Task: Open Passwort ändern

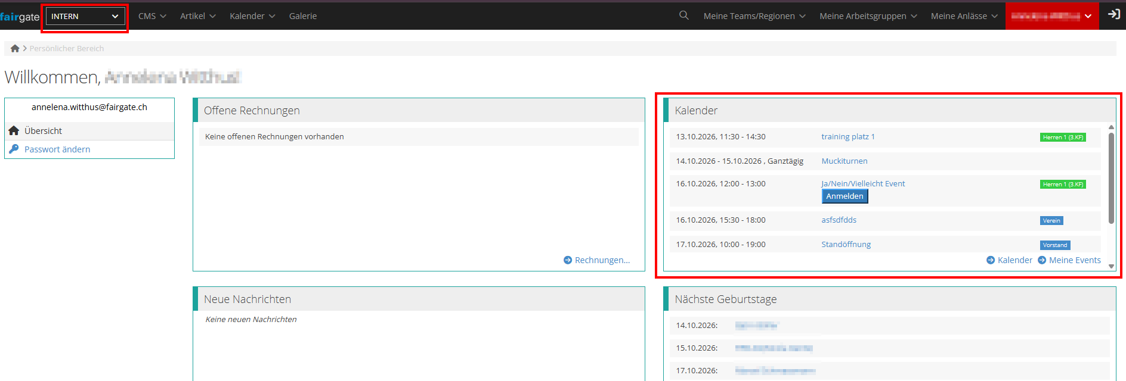Action: (57, 149)
